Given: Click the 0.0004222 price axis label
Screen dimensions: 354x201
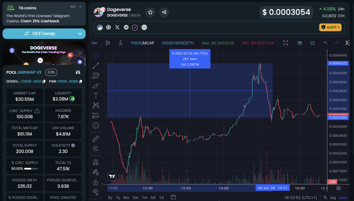Looking at the screenshot, I should [x=338, y=63].
